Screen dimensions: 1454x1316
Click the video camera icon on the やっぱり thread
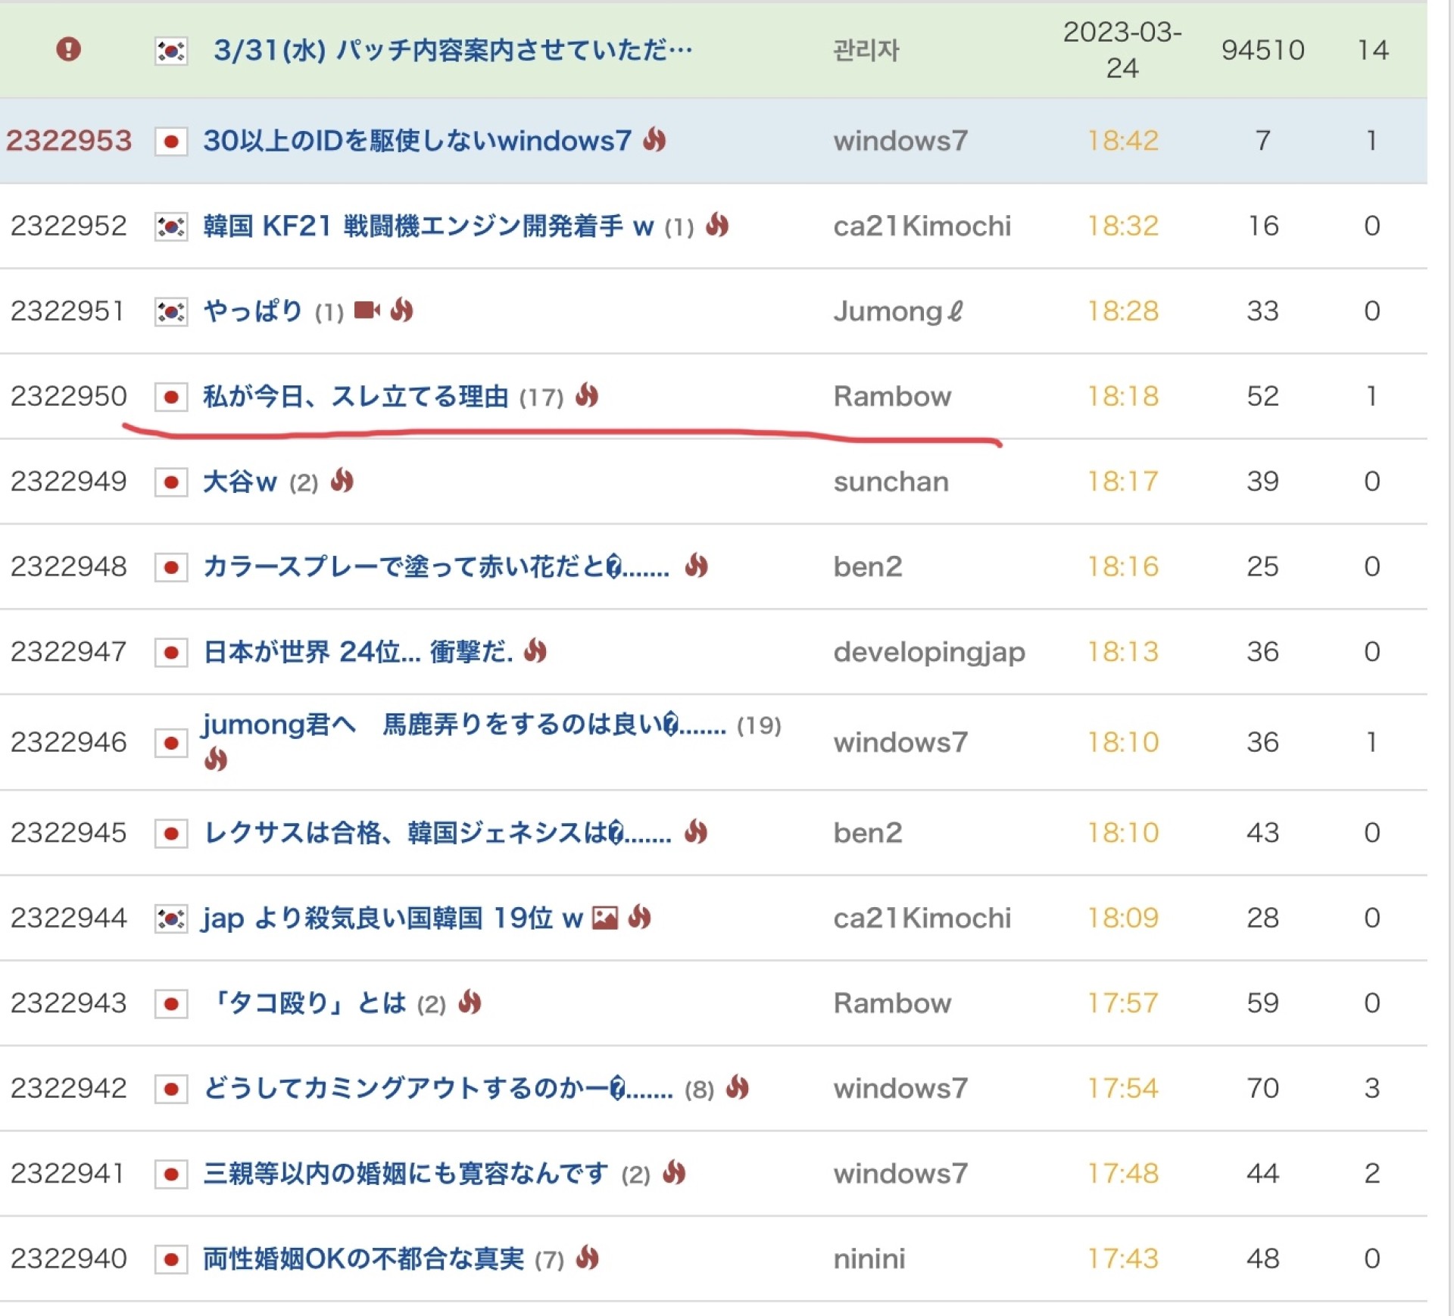point(364,310)
